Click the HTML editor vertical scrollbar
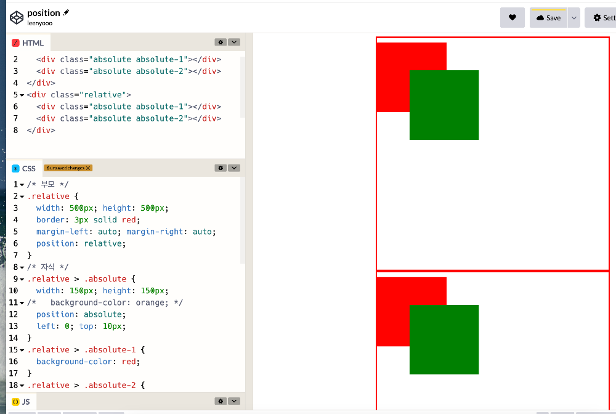Image resolution: width=616 pixels, height=414 pixels. [x=242, y=87]
